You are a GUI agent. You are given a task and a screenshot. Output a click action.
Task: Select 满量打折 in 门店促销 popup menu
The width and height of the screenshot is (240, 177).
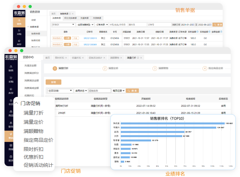(34, 113)
